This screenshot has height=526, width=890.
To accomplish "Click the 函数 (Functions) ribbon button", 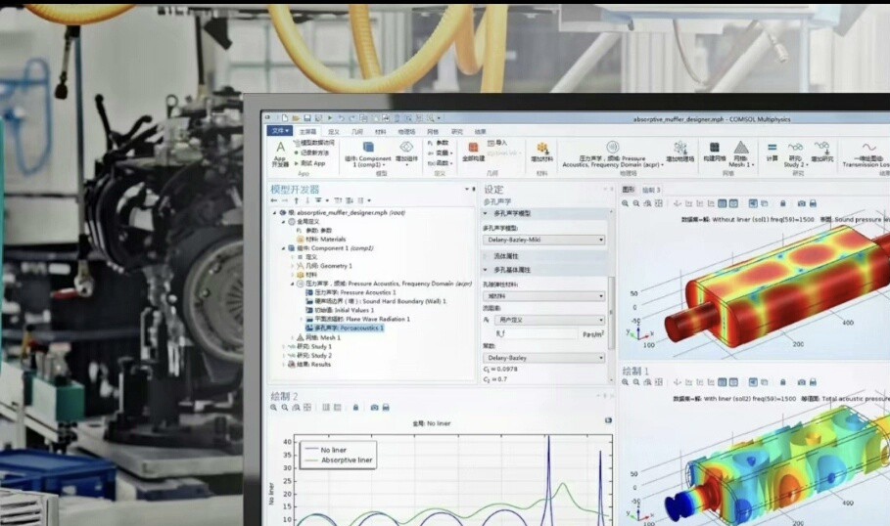I will click(x=440, y=163).
